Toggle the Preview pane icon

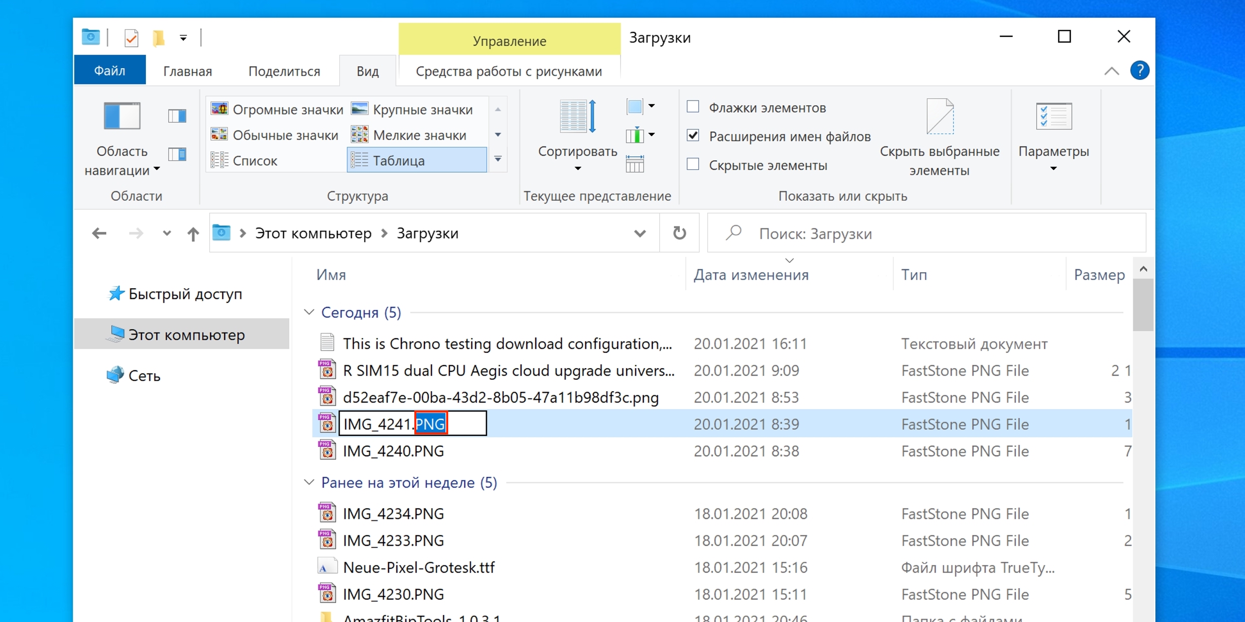[177, 116]
